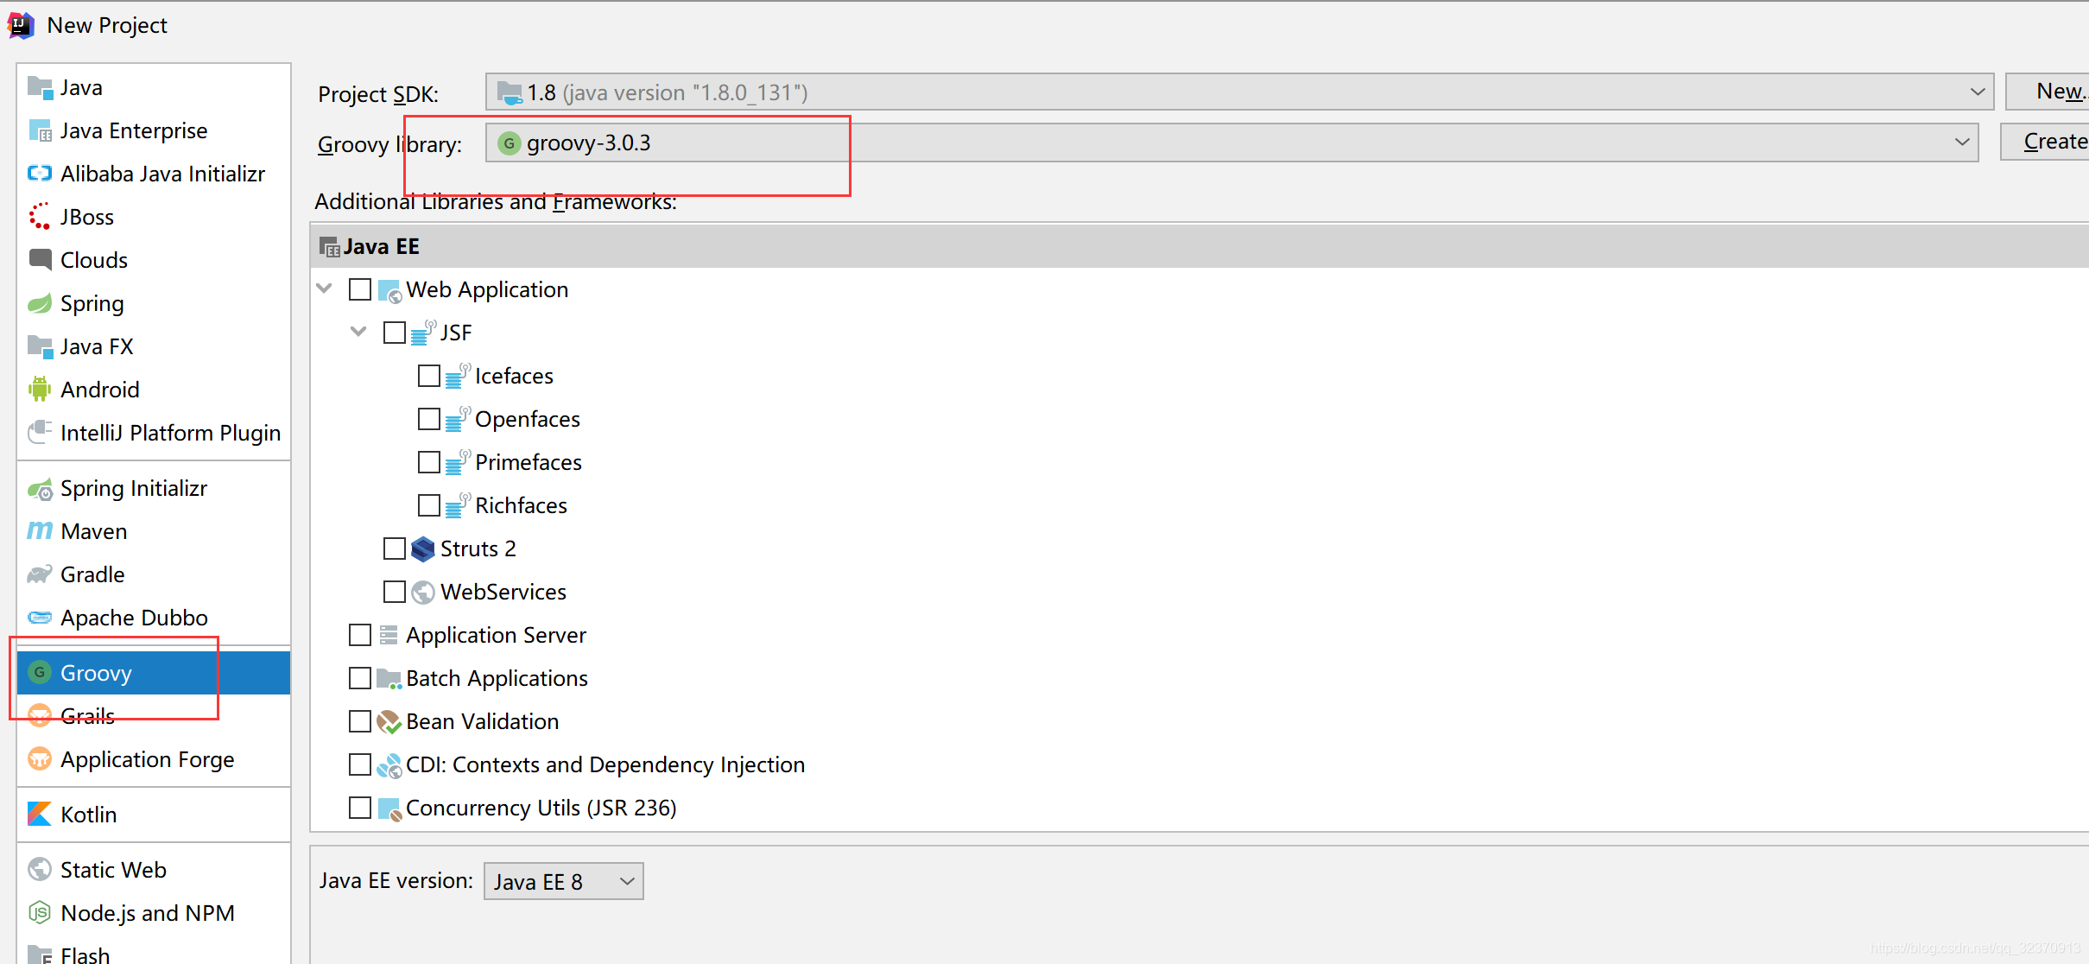2089x964 pixels.
Task: Click the Application Forge orange icon
Action: click(x=40, y=759)
